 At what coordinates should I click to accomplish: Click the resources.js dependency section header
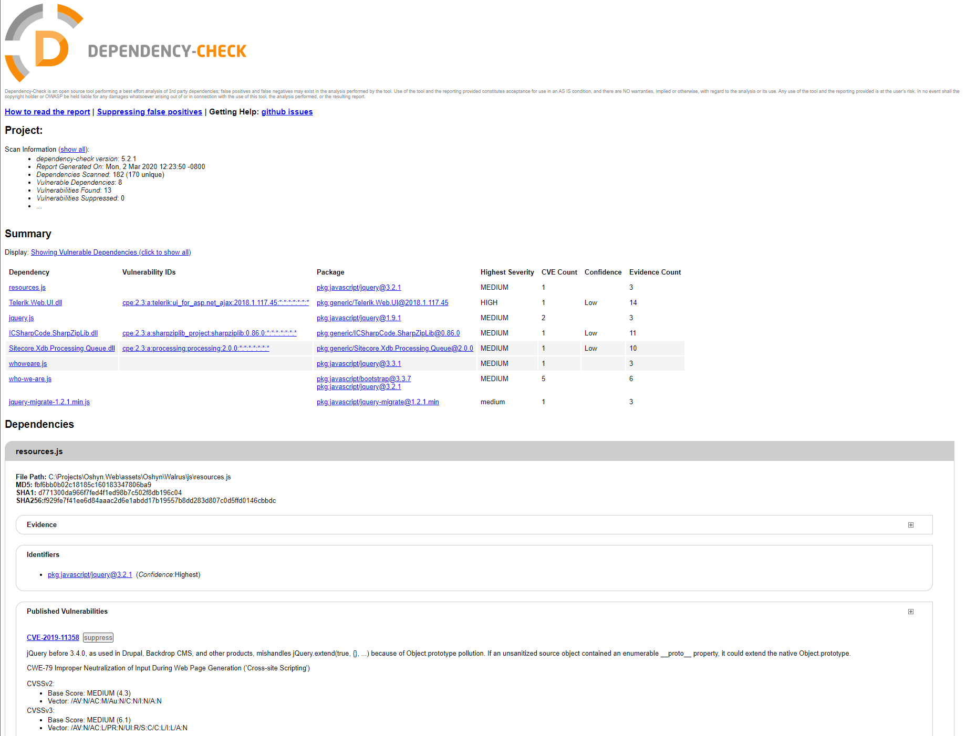pyautogui.click(x=480, y=451)
